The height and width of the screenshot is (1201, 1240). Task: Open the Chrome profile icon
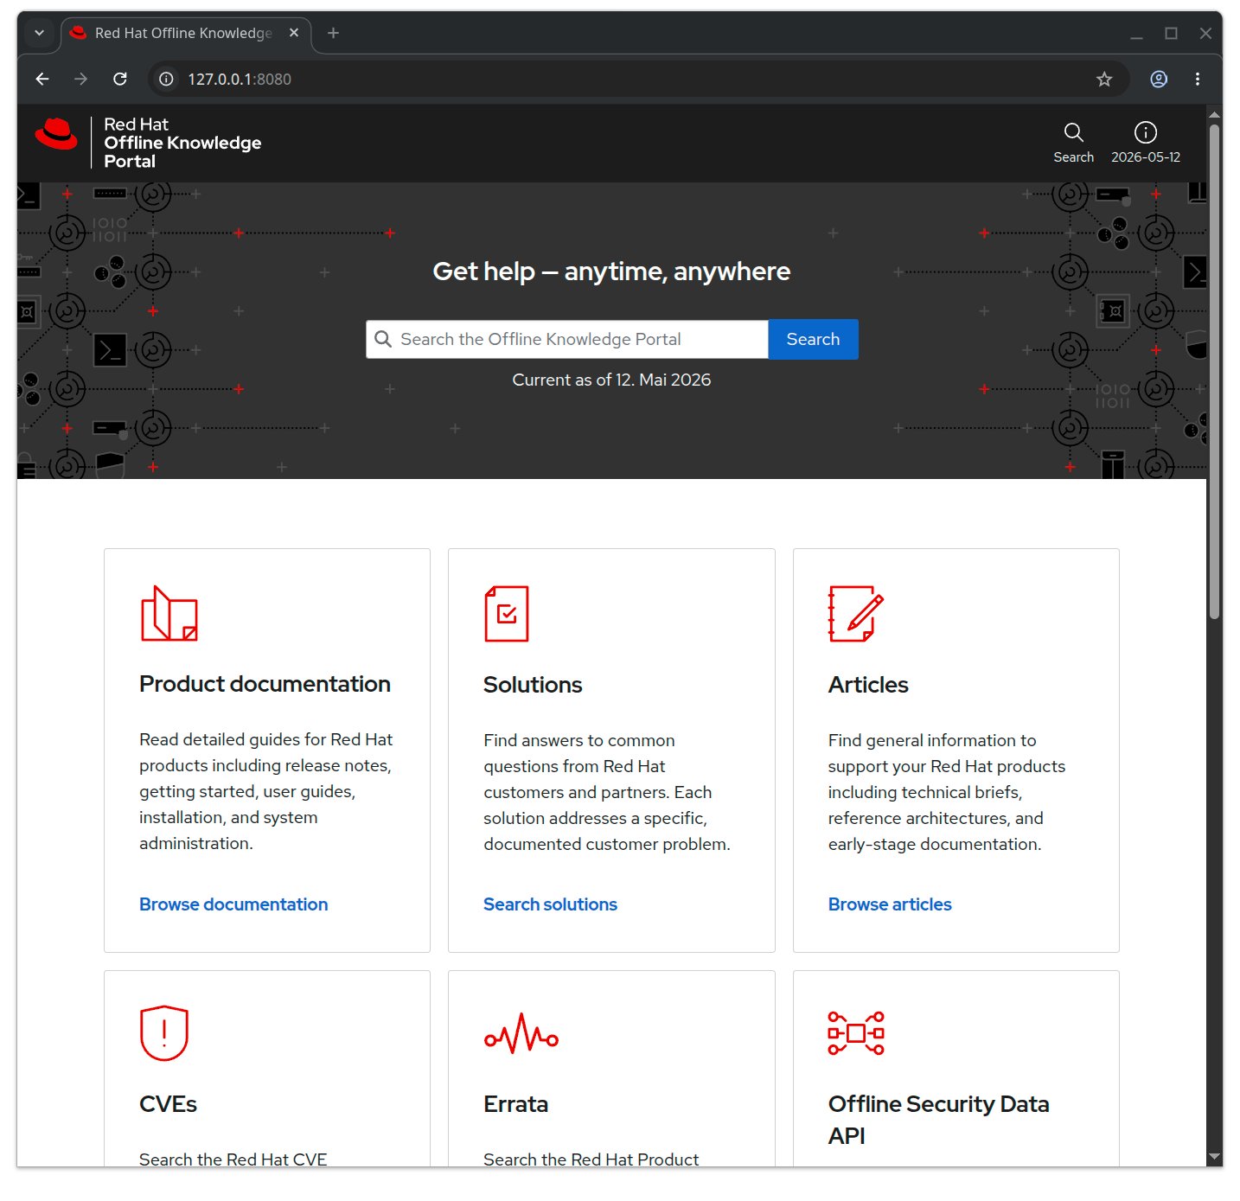pyautogui.click(x=1159, y=80)
